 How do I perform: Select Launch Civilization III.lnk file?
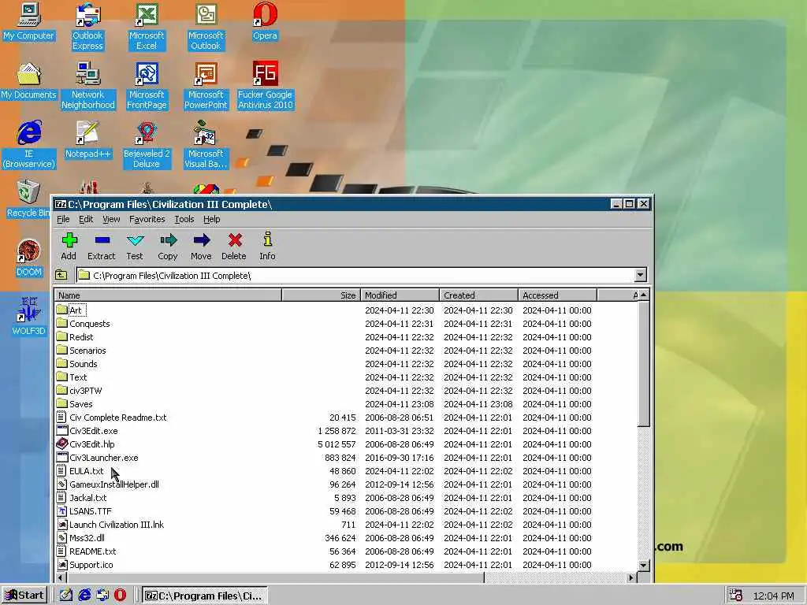point(117,524)
